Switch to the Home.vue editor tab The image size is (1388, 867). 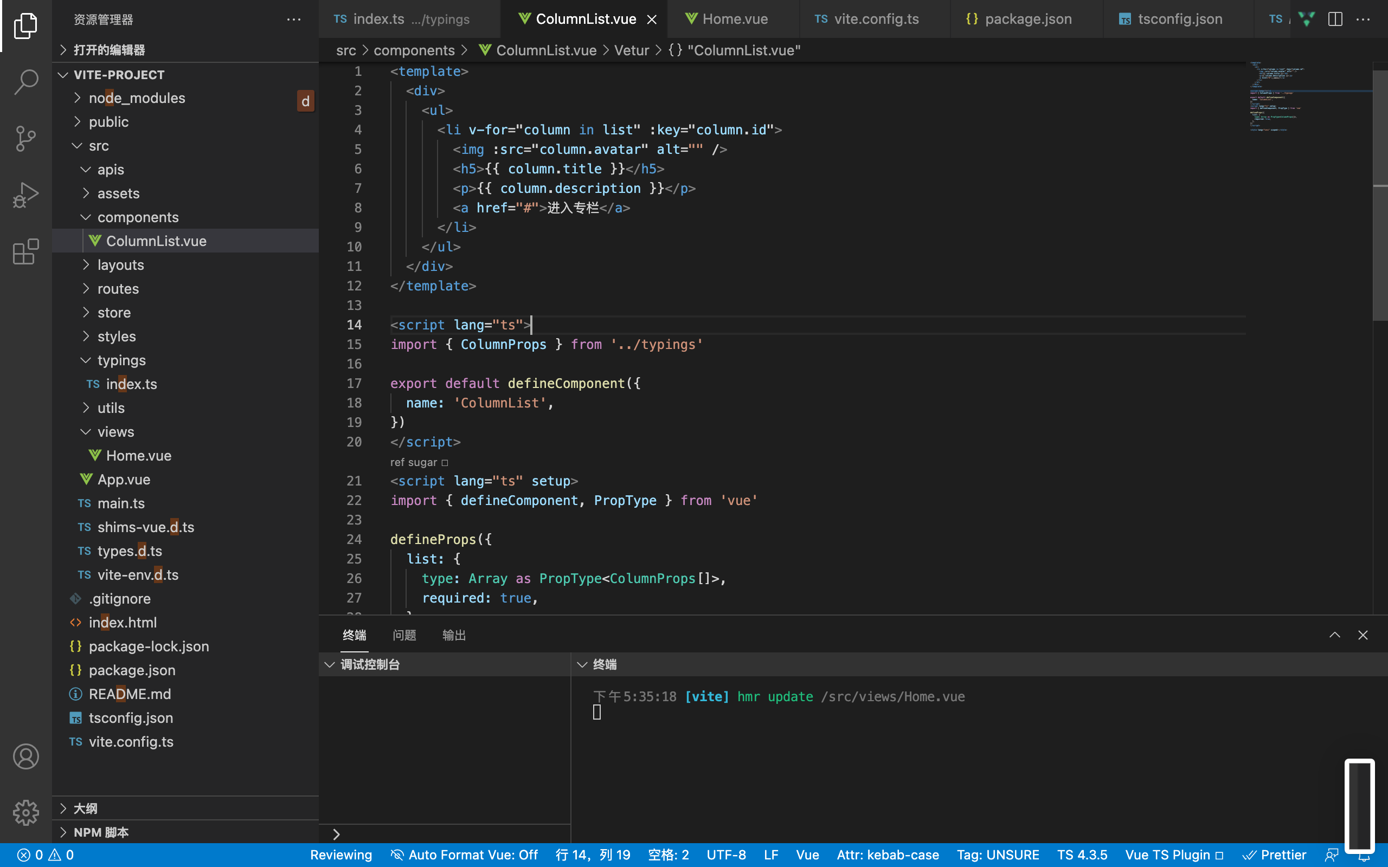point(733,19)
